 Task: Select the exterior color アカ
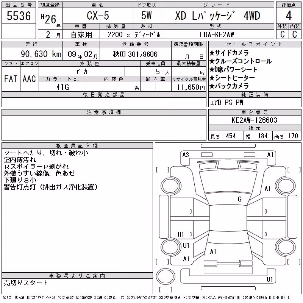point(82,72)
